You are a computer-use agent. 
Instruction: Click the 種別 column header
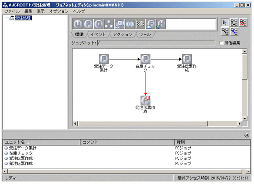tap(212, 142)
